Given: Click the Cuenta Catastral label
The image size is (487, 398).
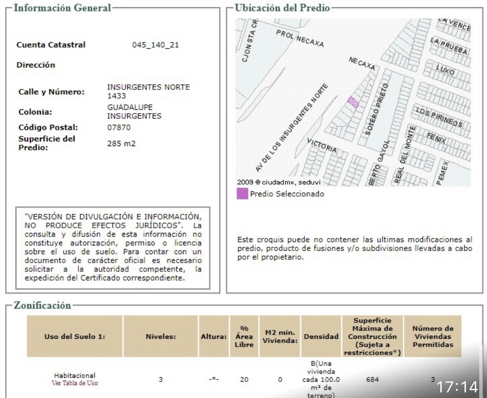Looking at the screenshot, I should (x=51, y=45).
